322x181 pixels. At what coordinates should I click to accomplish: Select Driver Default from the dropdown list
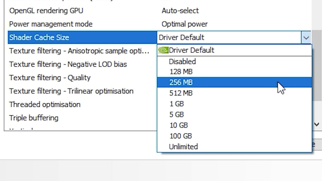click(x=191, y=50)
